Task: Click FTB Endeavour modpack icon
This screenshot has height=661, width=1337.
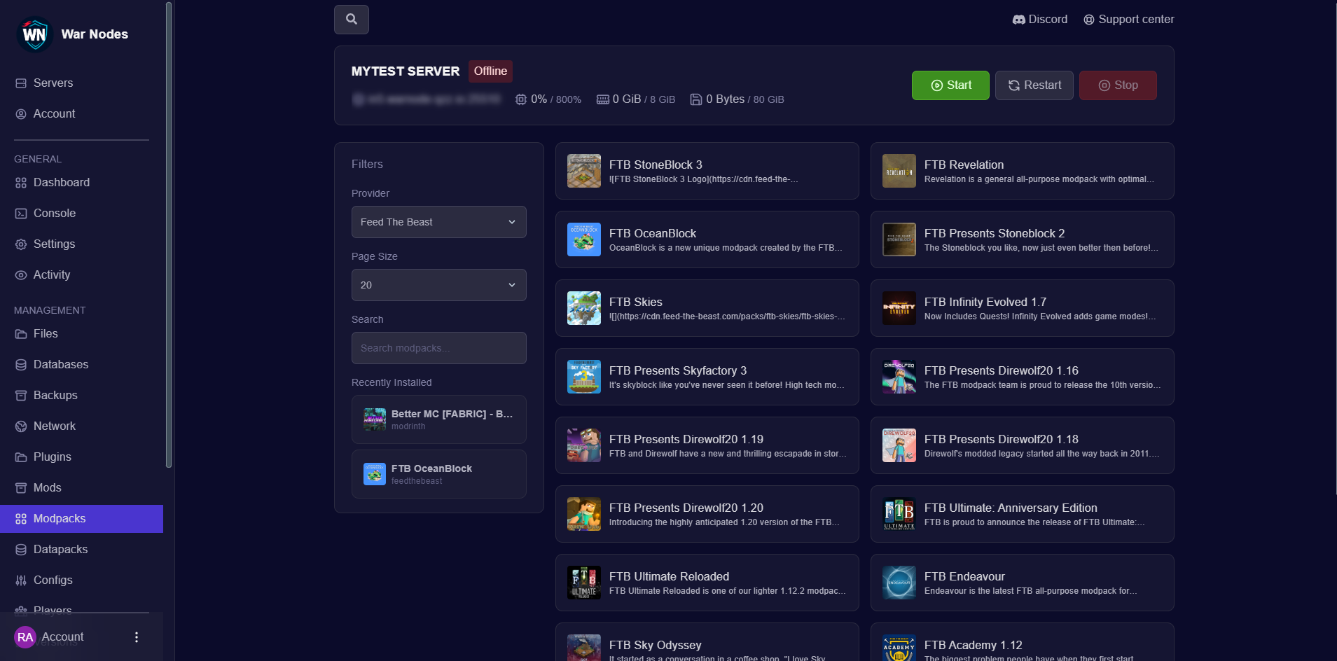Action: coord(899,583)
